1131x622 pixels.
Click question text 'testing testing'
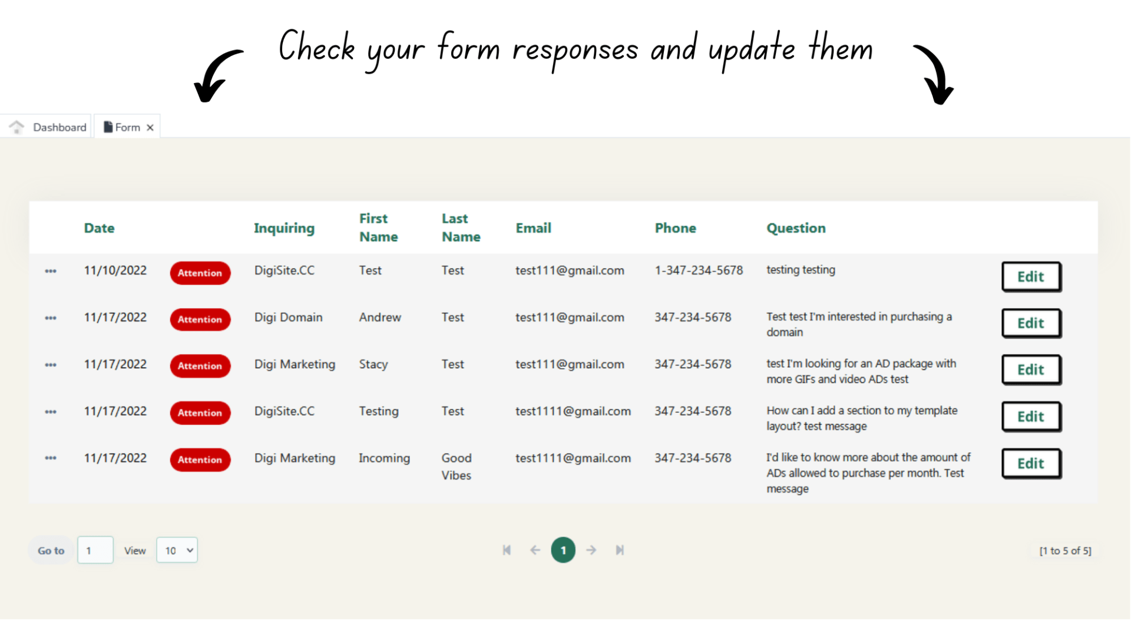tap(801, 270)
